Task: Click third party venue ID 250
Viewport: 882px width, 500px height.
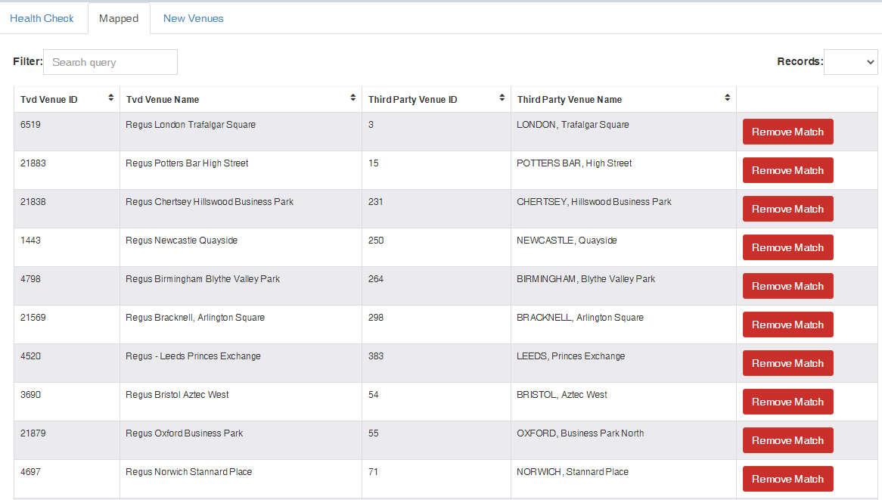Action: click(376, 240)
